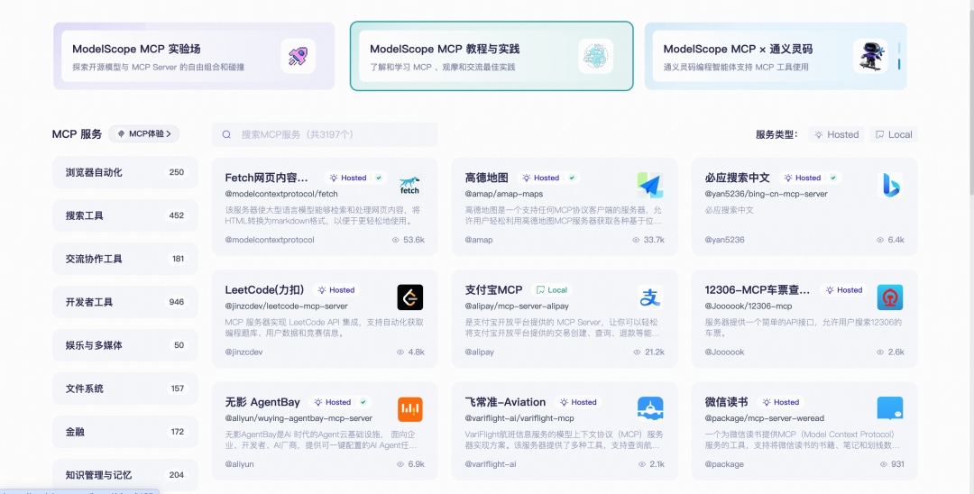Screen dimensions: 974x494
Task: Click author @aliyun at card bottom
Action: [x=239, y=464]
